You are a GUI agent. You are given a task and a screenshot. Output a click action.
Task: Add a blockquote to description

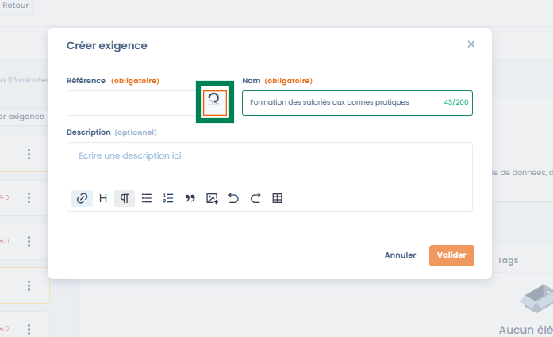pos(190,198)
